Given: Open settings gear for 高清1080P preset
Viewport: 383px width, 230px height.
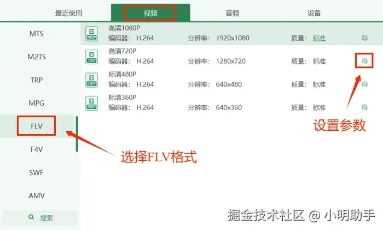Looking at the screenshot, I should click(364, 38).
